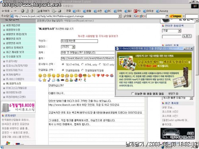Open the PD links bar shortcut
Screen dimensions: 199x149
click(x=137, y=11)
